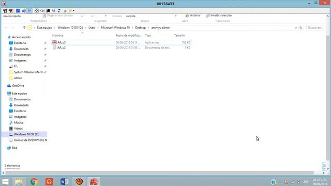This screenshot has height=186, width=331.
Task: Click the Buscar search field
Action: click(315, 27)
